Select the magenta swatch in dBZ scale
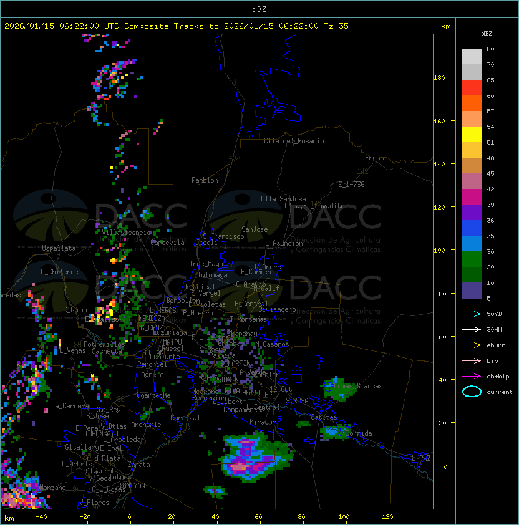 (x=472, y=197)
